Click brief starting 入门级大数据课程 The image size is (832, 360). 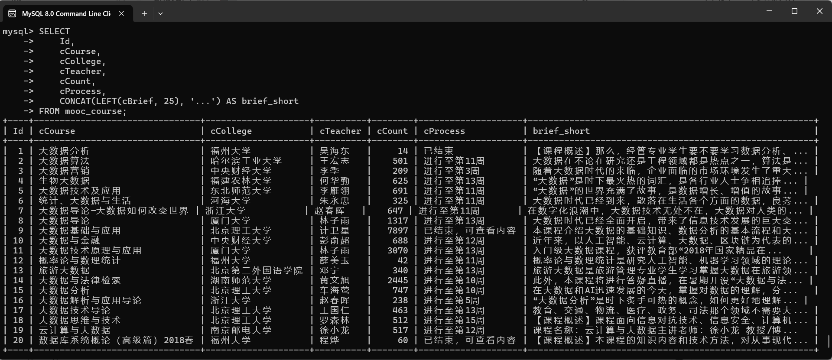tap(657, 250)
